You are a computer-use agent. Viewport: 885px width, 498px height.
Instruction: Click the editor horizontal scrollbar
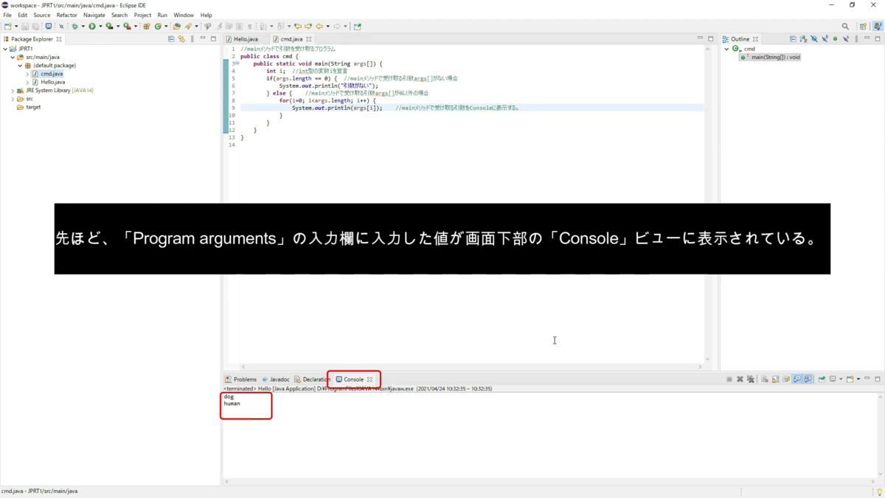(x=472, y=367)
